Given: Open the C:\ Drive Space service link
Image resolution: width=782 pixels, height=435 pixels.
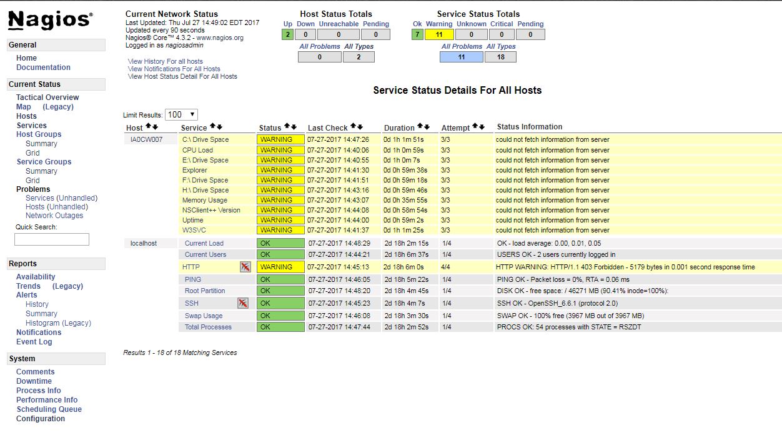Looking at the screenshot, I should (205, 140).
